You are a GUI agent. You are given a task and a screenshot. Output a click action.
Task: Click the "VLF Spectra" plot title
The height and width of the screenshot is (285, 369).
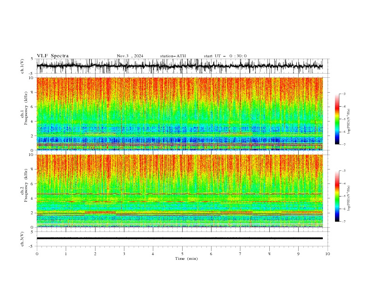coord(53,56)
